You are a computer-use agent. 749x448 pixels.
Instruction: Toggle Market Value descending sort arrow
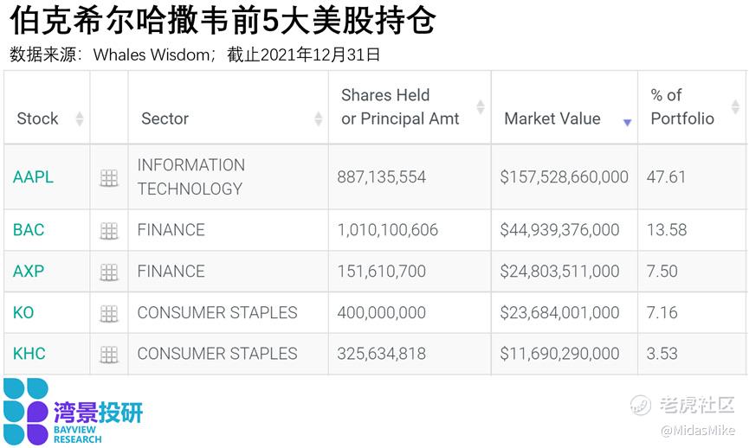628,123
